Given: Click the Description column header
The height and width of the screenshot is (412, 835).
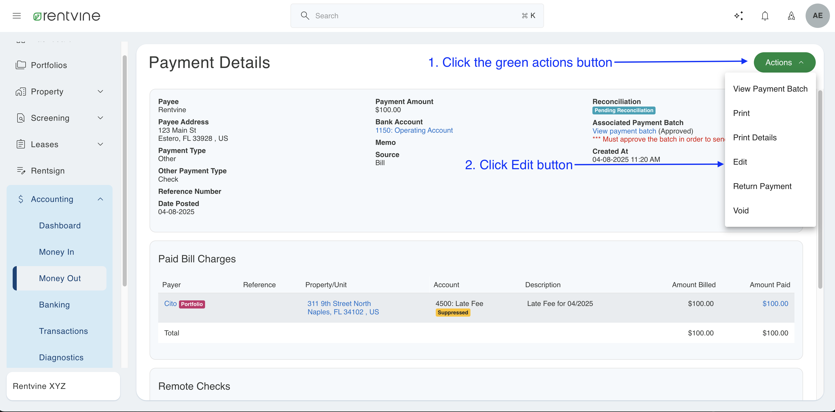Looking at the screenshot, I should point(543,285).
